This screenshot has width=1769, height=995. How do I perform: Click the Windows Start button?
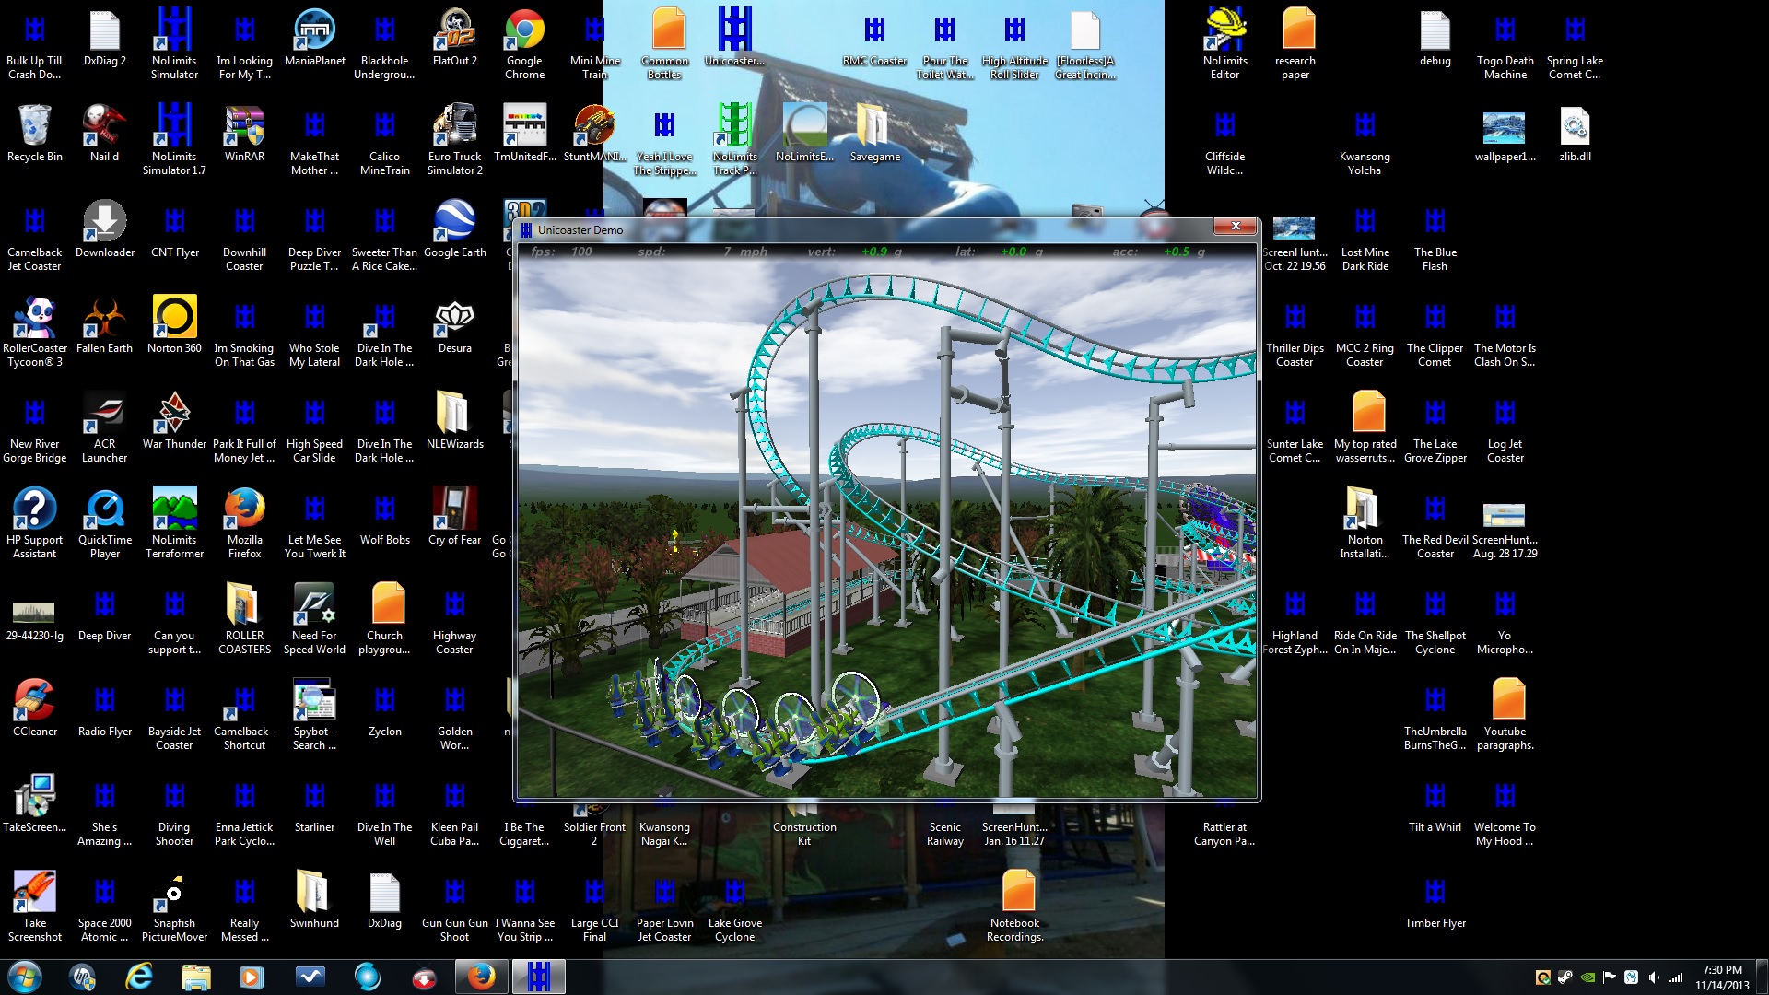click(x=25, y=977)
